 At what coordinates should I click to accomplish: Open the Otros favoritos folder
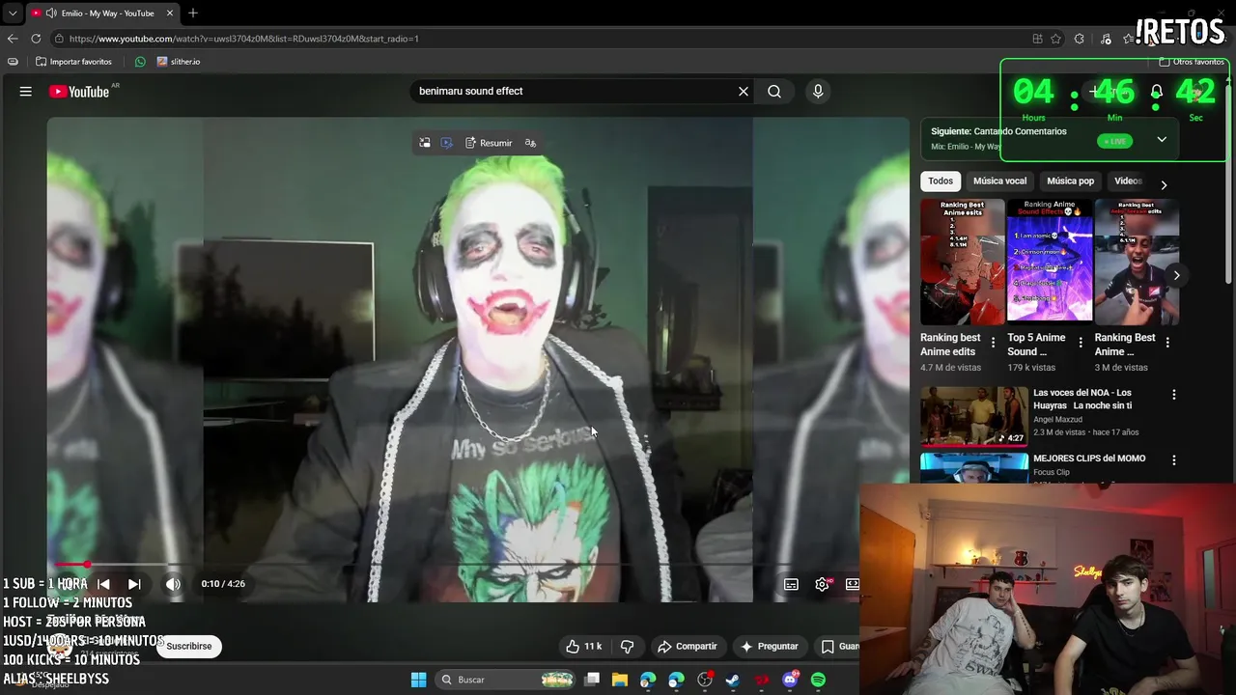[x=1192, y=62]
